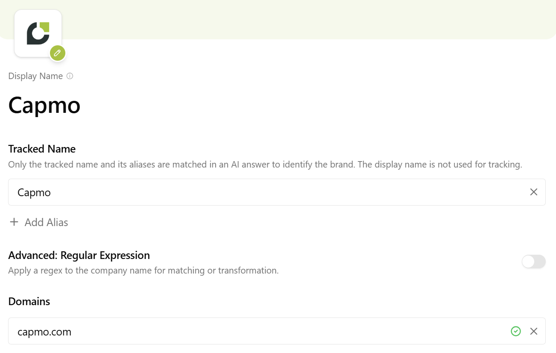Click the X to remove the capmo.com domain
The image size is (556, 353).
point(533,331)
